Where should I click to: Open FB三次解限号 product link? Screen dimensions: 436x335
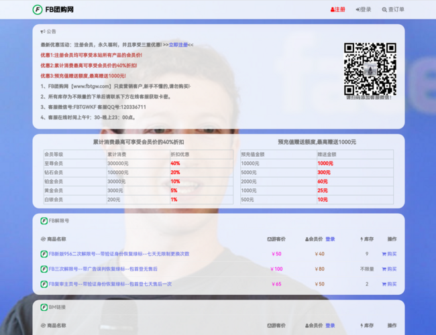(103, 269)
